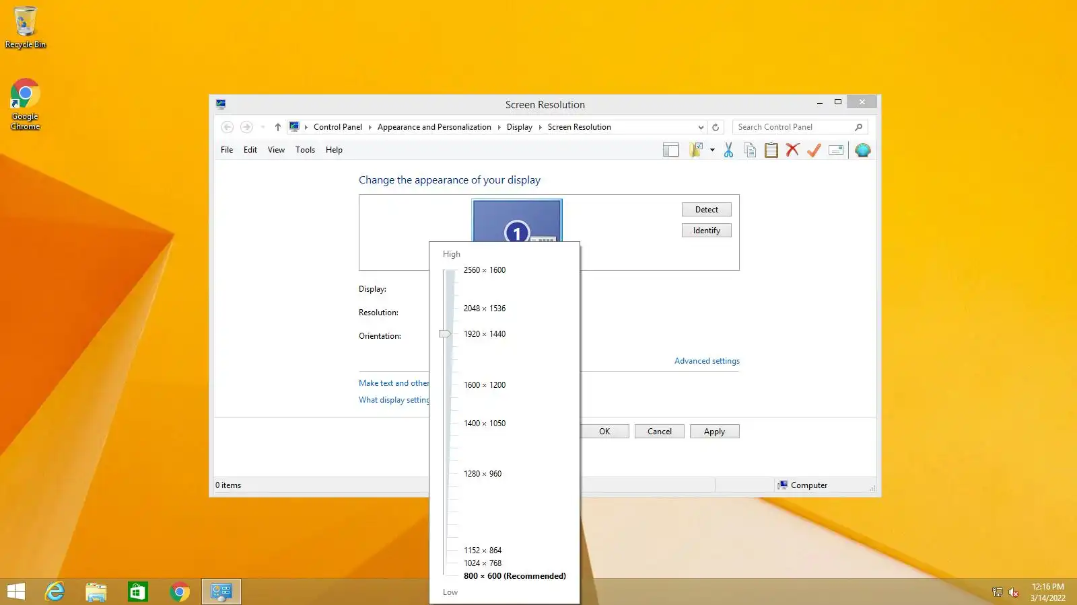Click the Apply button

pyautogui.click(x=714, y=432)
